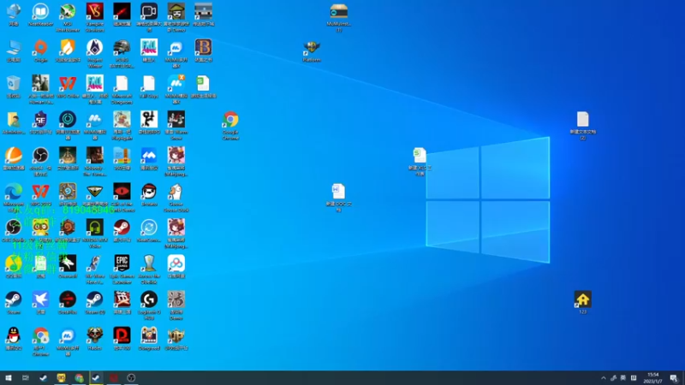Switch the 英 input method indicator
The width and height of the screenshot is (685, 385).
623,378
